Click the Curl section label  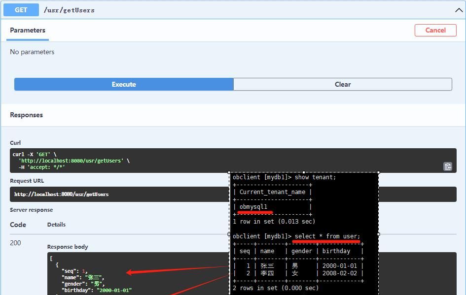pos(15,142)
